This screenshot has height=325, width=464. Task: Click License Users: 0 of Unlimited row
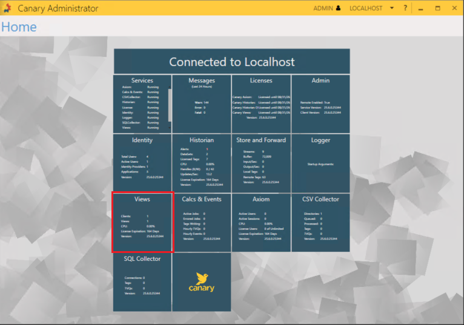pos(261,229)
